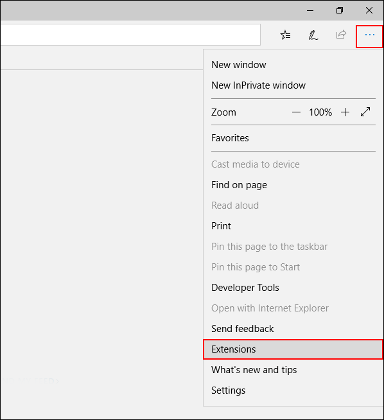Choose What's new and tips
Image resolution: width=384 pixels, height=420 pixels.
pos(293,370)
